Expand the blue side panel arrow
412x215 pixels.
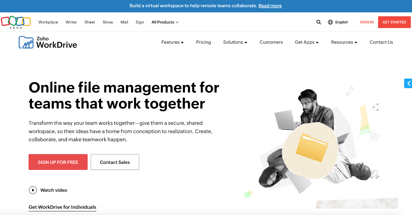click(x=408, y=83)
